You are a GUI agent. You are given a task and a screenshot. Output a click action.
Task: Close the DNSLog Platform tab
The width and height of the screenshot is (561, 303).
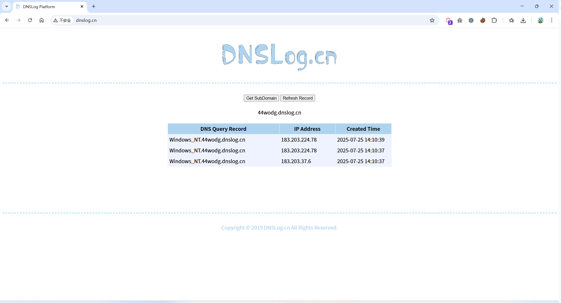pos(82,6)
